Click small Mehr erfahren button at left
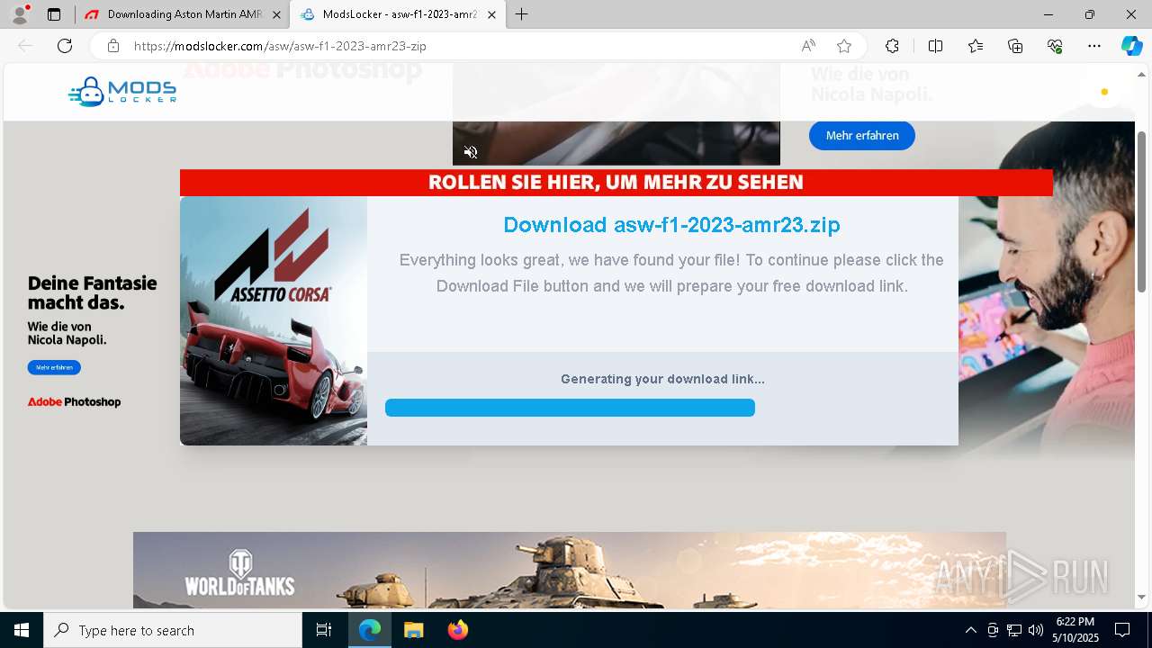1152x648 pixels. pyautogui.click(x=54, y=367)
